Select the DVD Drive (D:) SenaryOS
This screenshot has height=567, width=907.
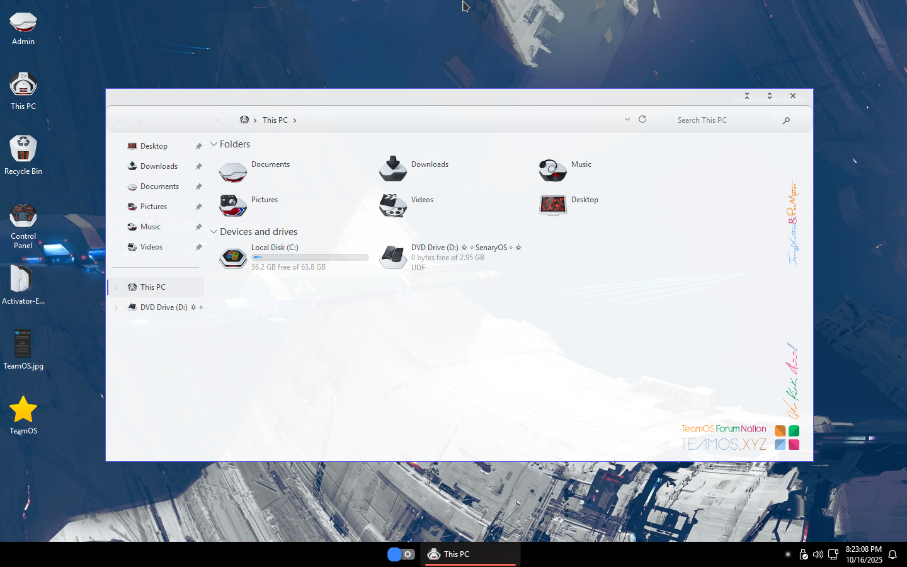click(x=393, y=257)
